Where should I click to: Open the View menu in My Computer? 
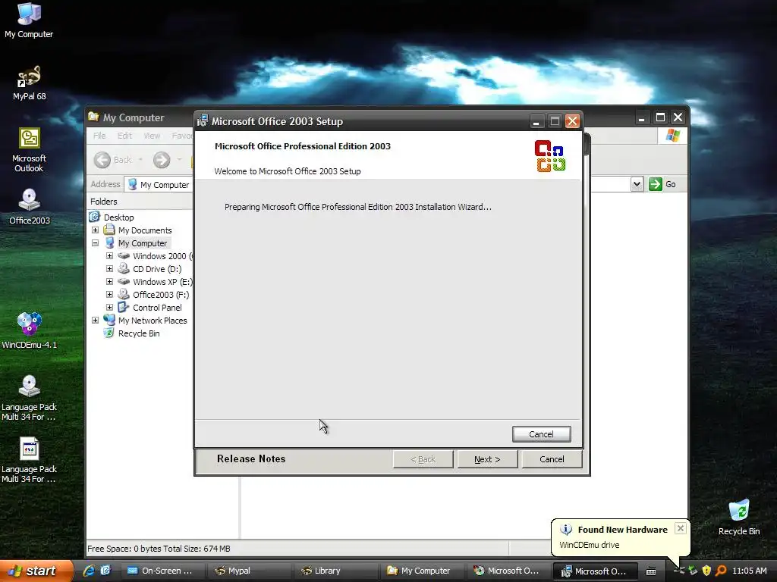[x=152, y=136]
